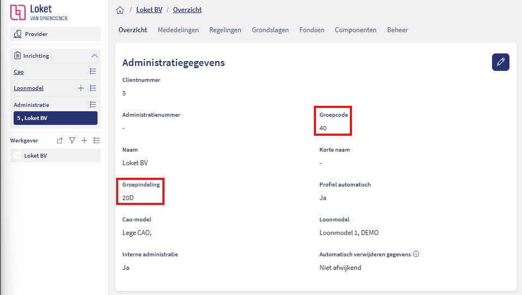Click the filter funnel icon beside Werkgever

tap(72, 141)
